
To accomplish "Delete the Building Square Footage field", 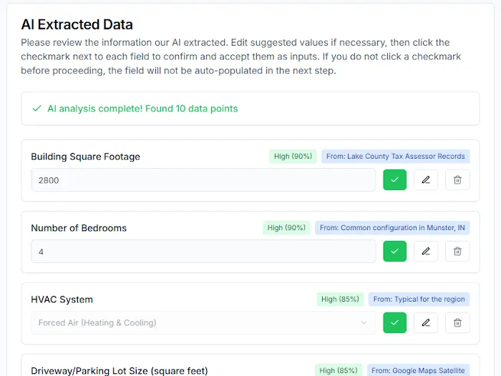I will pyautogui.click(x=457, y=179).
